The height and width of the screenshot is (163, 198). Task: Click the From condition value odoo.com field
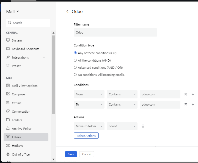160,94
